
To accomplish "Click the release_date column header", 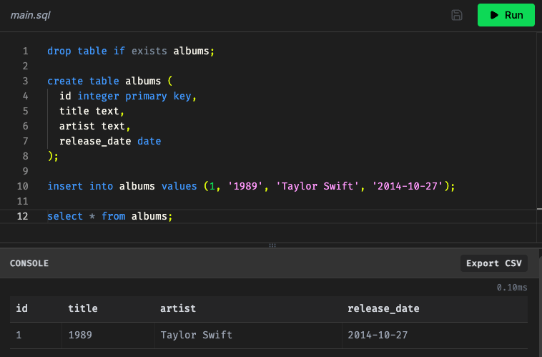I will pyautogui.click(x=383, y=308).
